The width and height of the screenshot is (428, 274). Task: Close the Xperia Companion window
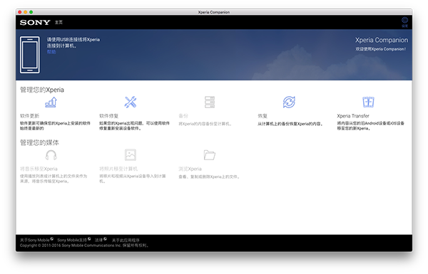pyautogui.click(x=20, y=12)
